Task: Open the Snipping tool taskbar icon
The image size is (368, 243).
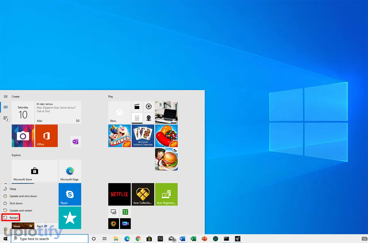Action: (237, 239)
